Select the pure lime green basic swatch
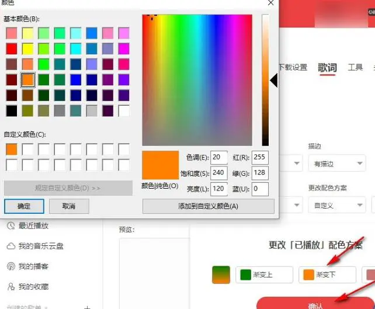 [x=44, y=64]
